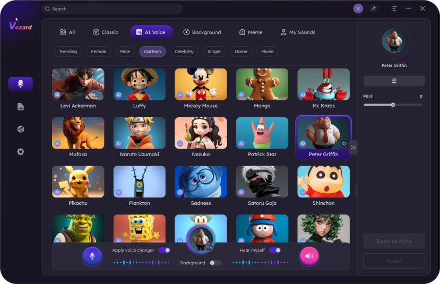This screenshot has height=284, width=440.
Task: Filter by Game category
Action: tap(241, 51)
